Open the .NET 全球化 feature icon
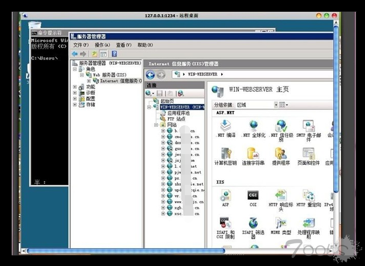The image size is (365, 266). click(253, 129)
